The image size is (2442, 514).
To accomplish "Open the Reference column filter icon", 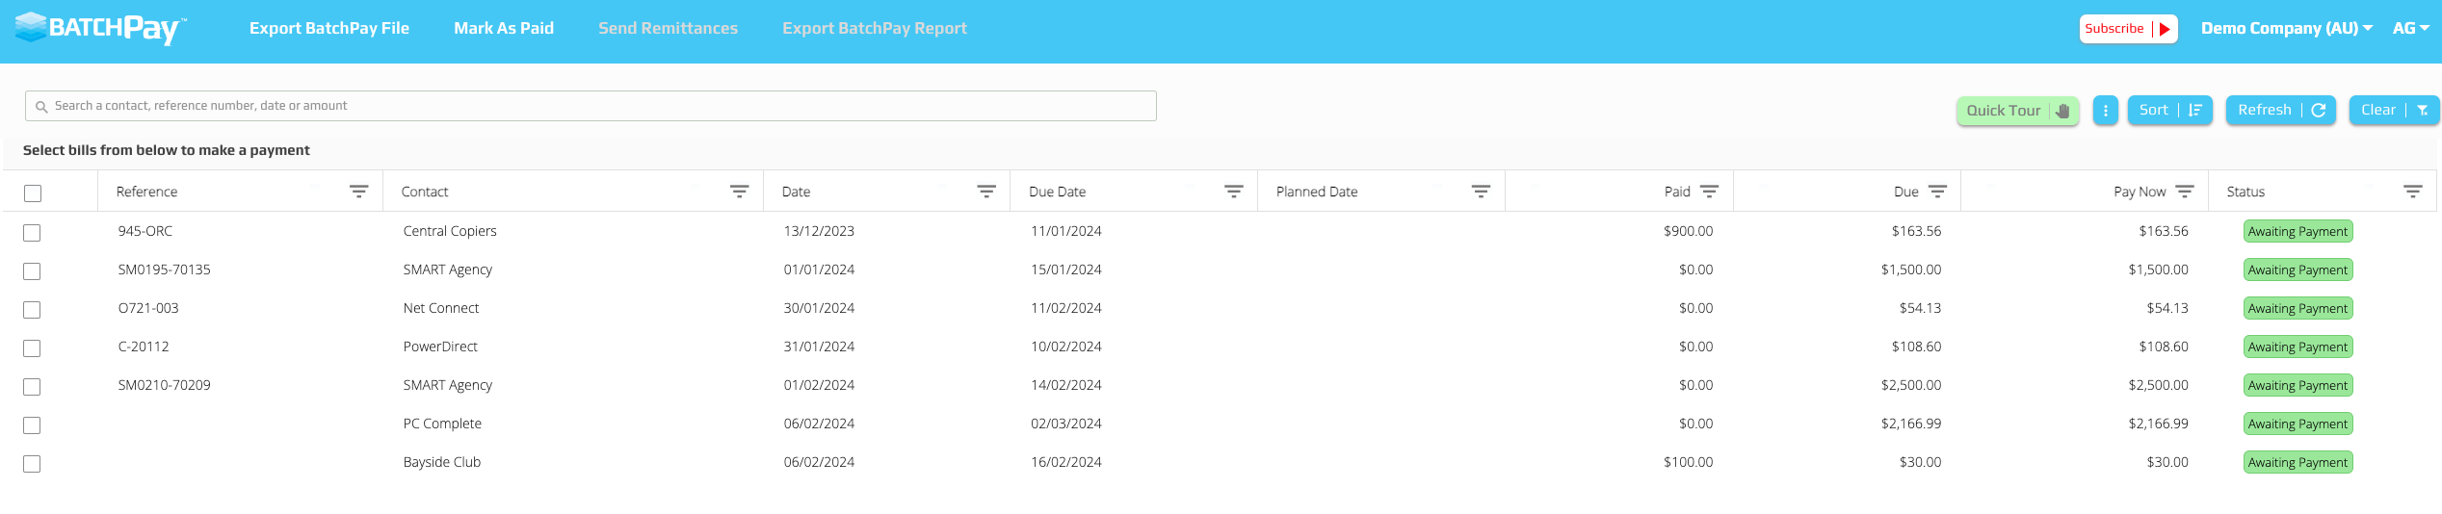I will click(x=358, y=192).
